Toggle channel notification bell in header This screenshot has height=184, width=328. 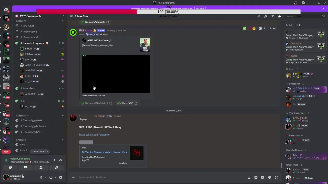click(266, 16)
